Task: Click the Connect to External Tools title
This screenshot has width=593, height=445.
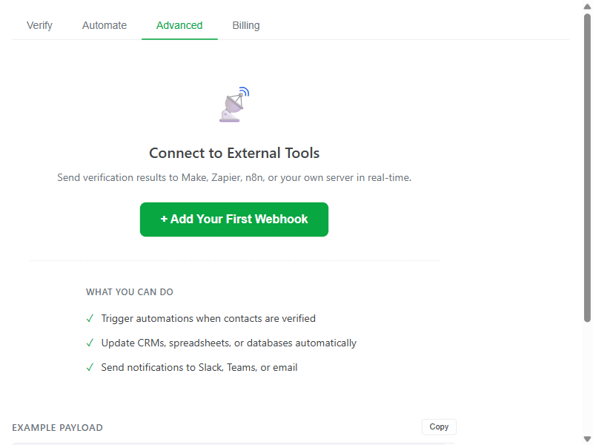Action: point(234,153)
